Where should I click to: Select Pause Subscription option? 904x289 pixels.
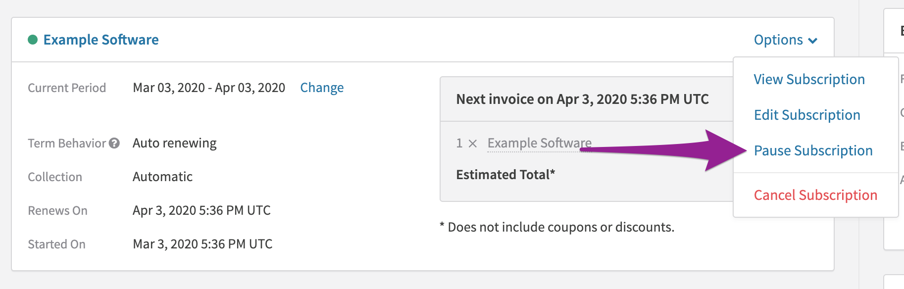click(813, 150)
